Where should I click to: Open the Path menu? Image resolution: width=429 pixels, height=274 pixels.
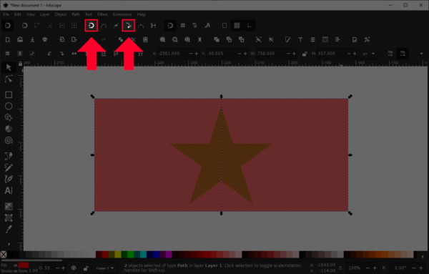(76, 14)
